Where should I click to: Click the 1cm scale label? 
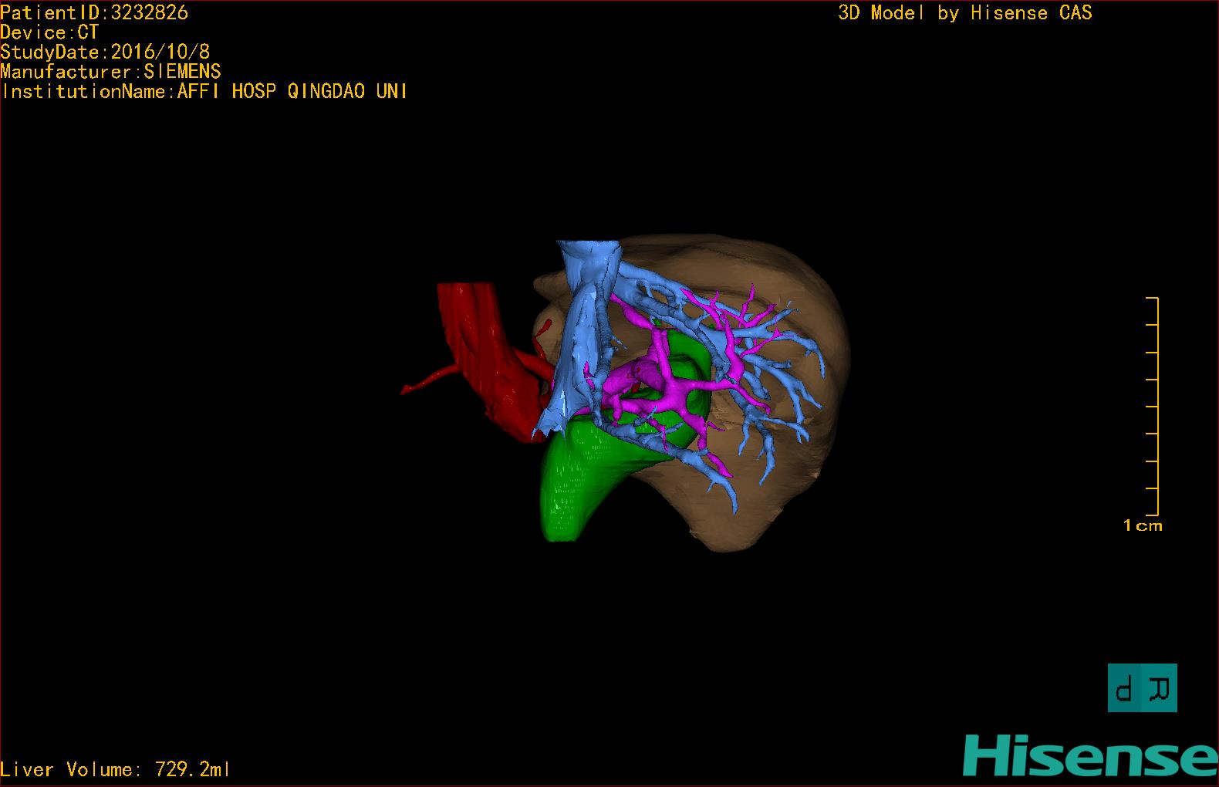click(x=1143, y=525)
